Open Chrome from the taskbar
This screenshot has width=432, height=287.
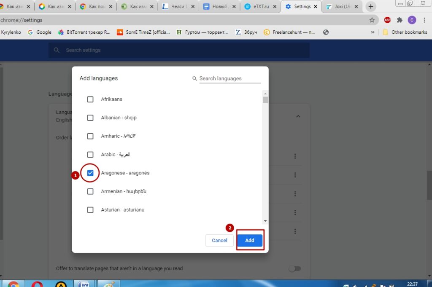point(13,284)
